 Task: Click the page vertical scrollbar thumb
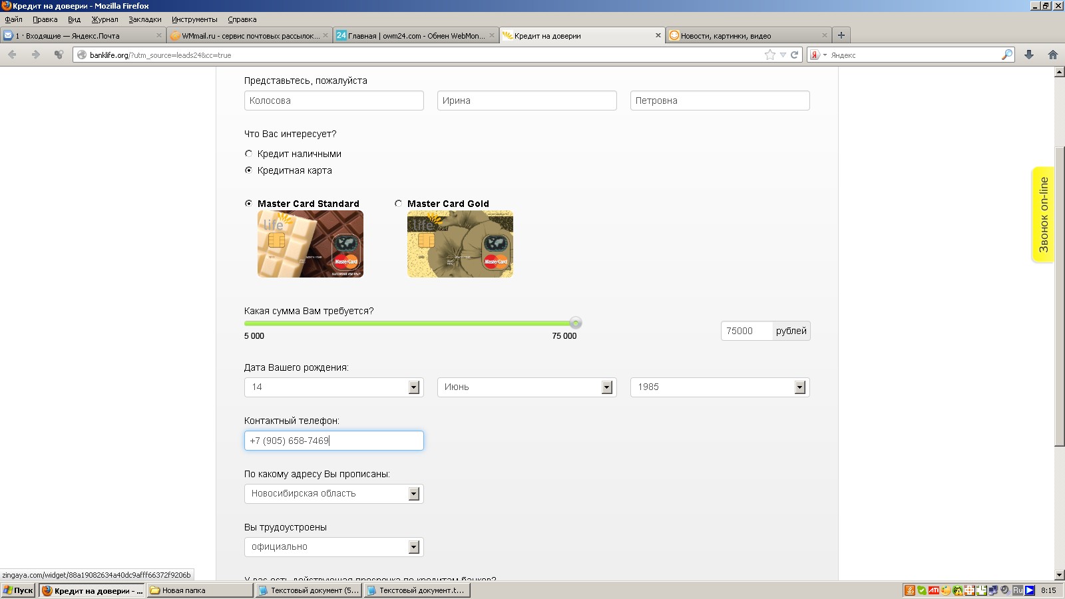click(x=1059, y=296)
